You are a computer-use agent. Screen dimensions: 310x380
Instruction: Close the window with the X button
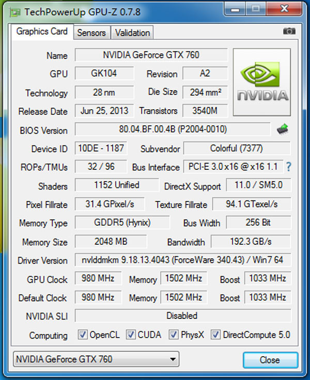(x=284, y=9)
